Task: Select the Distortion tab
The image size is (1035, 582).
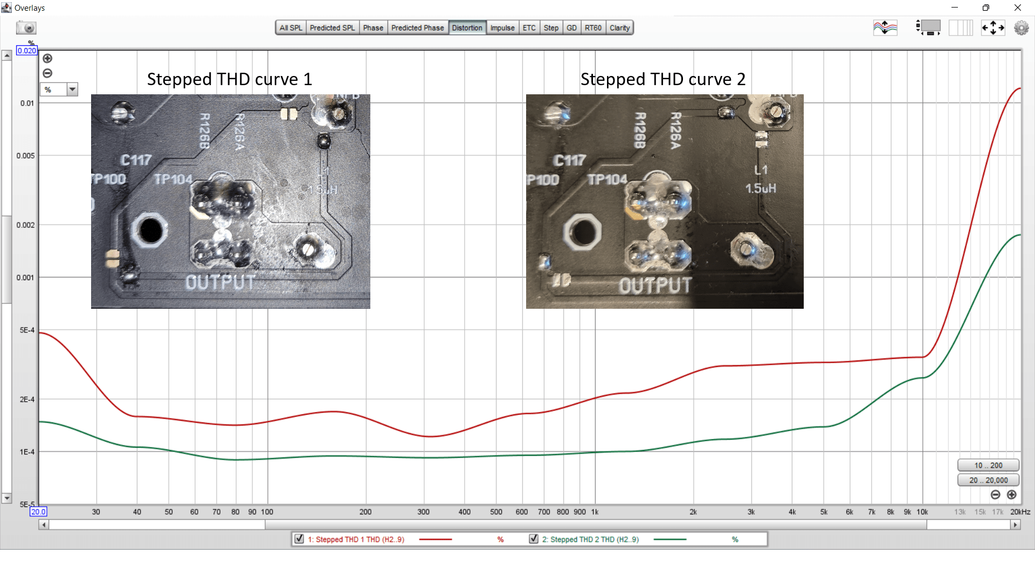Action: [467, 28]
